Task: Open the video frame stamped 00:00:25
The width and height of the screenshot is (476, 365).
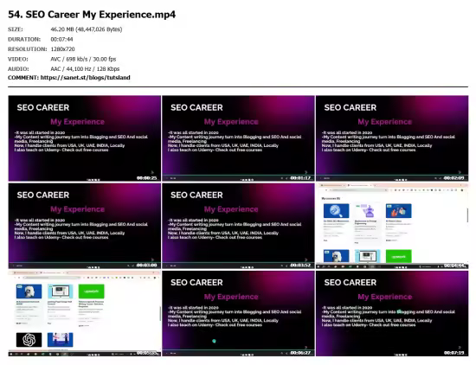Action: pos(85,138)
